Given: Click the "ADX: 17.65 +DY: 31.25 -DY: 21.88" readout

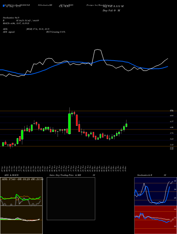Looking at the screenshot, I should tap(22, 179).
